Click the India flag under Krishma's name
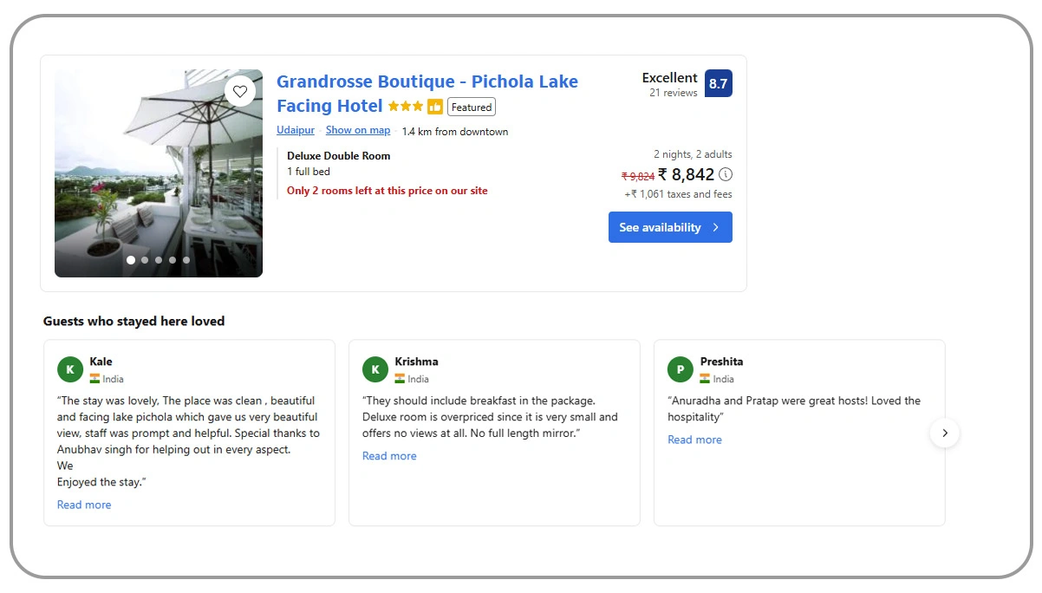The height and width of the screenshot is (593, 1042). [401, 379]
